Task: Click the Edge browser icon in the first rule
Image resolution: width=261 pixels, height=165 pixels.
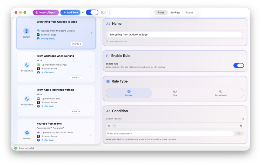Action: click(38, 35)
